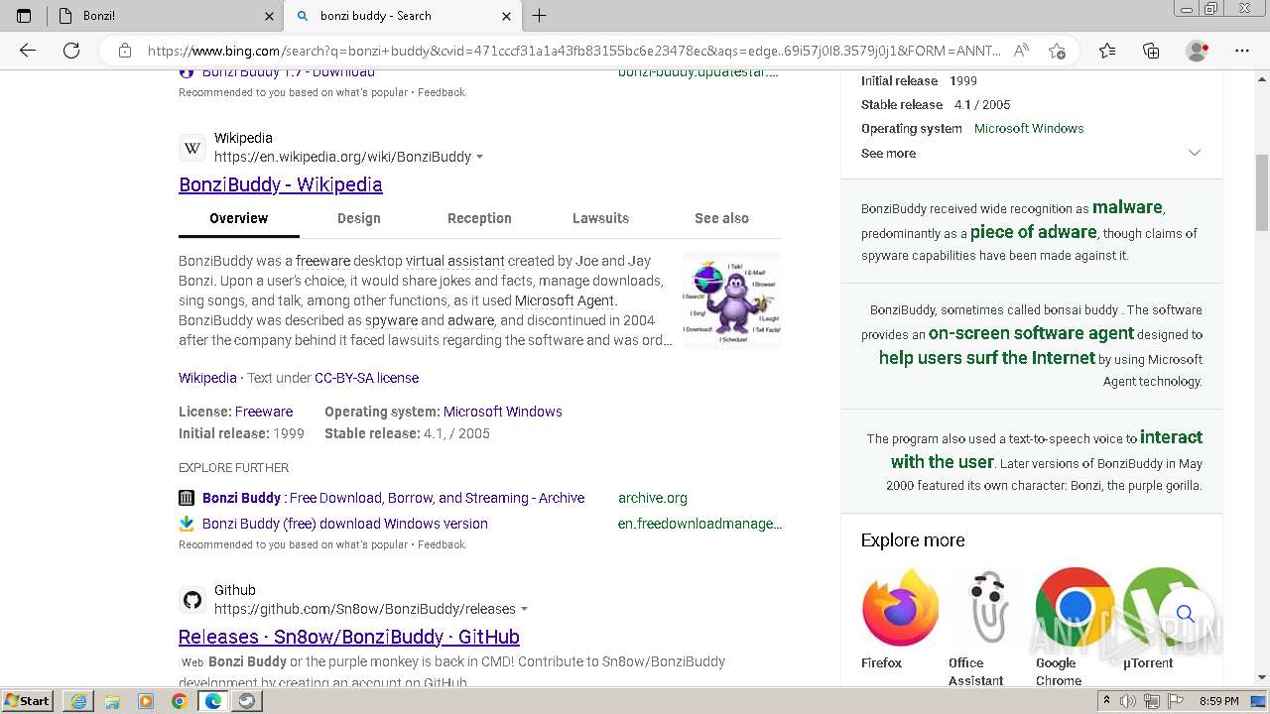The height and width of the screenshot is (714, 1270).
Task: Click the vertical page scrollbar thumb
Action: click(1262, 193)
